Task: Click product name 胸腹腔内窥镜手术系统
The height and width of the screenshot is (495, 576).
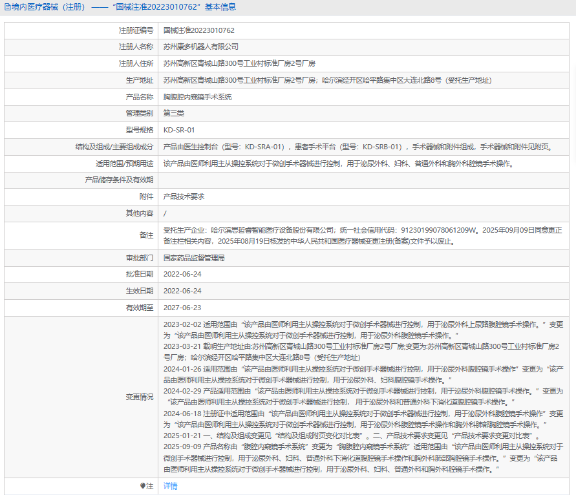Action: pos(198,97)
